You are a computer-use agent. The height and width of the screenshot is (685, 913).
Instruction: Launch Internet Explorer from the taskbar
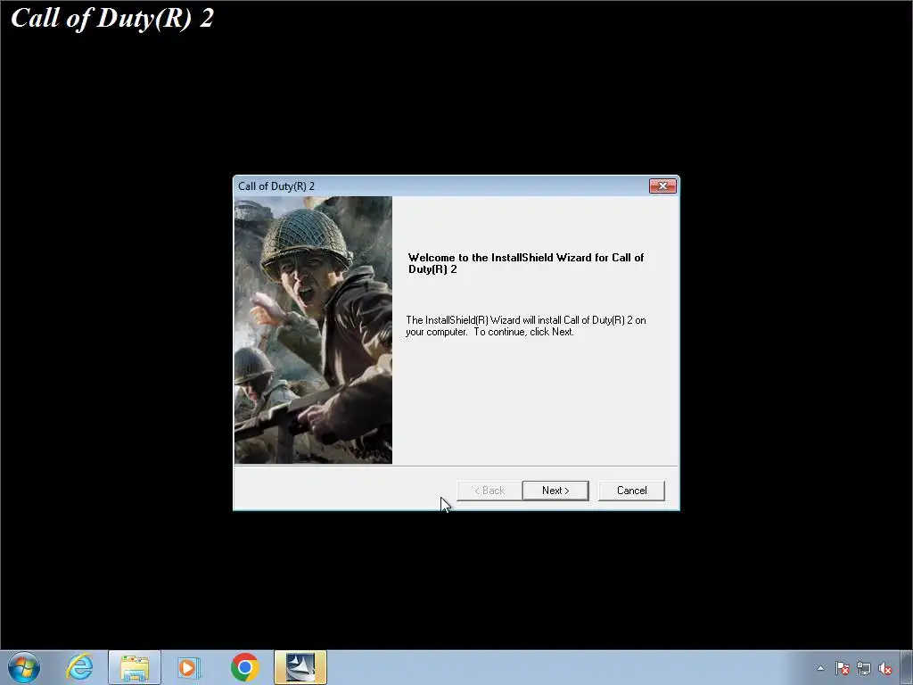(79, 667)
